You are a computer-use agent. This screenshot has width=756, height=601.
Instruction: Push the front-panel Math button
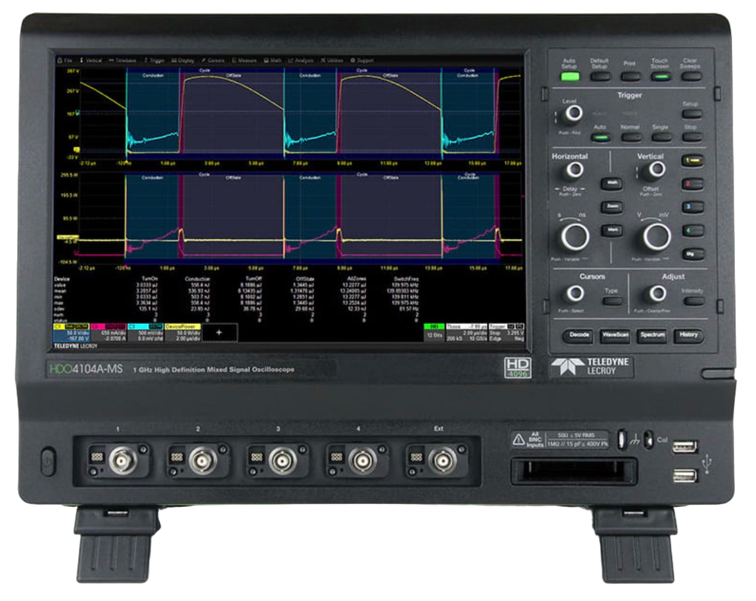(x=611, y=184)
